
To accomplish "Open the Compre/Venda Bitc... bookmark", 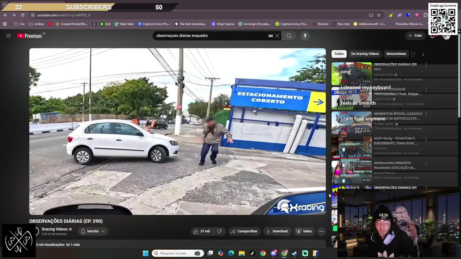I will 71,24.
